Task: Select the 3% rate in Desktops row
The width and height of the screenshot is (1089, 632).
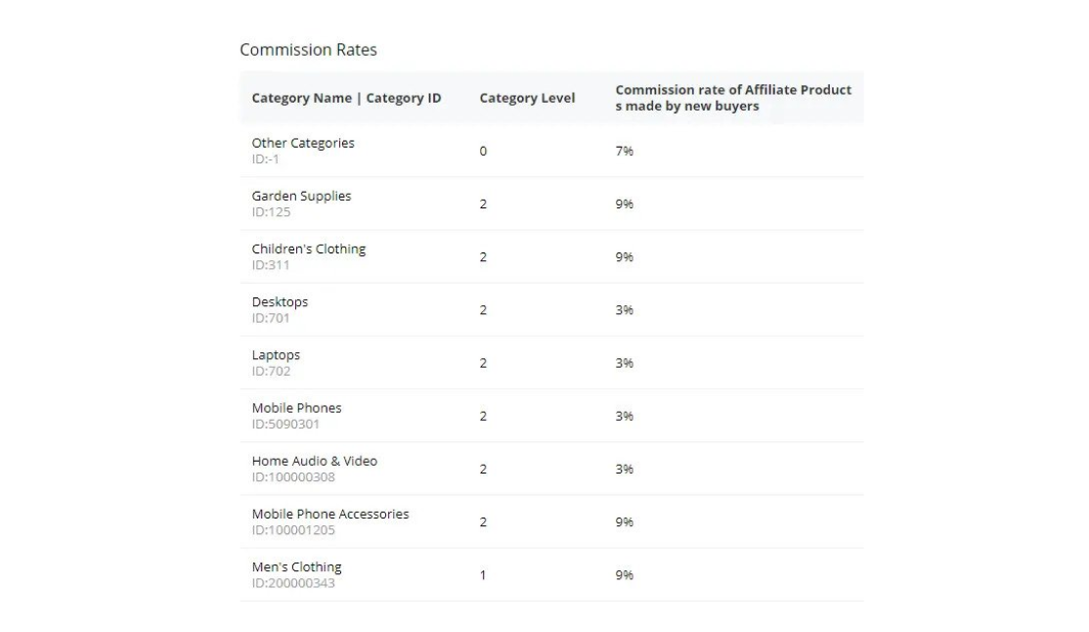Action: tap(624, 310)
